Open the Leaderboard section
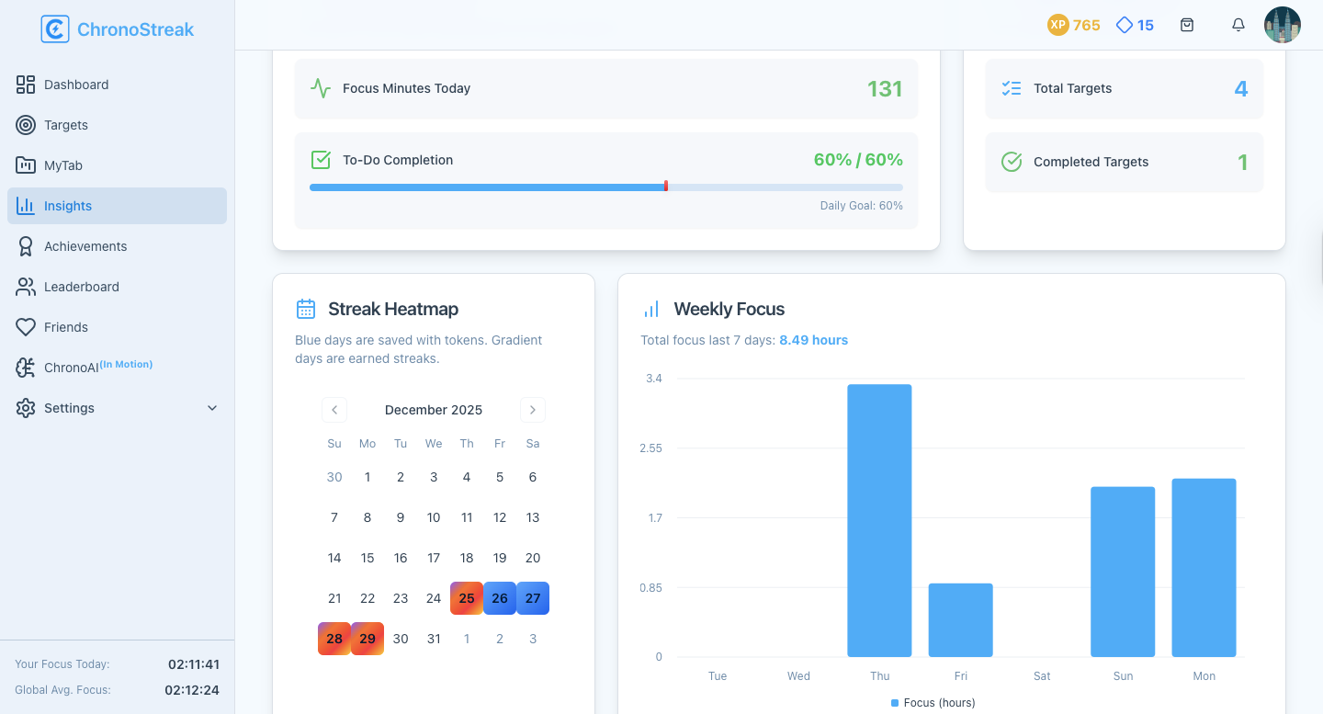Image resolution: width=1323 pixels, height=714 pixels. click(81, 286)
